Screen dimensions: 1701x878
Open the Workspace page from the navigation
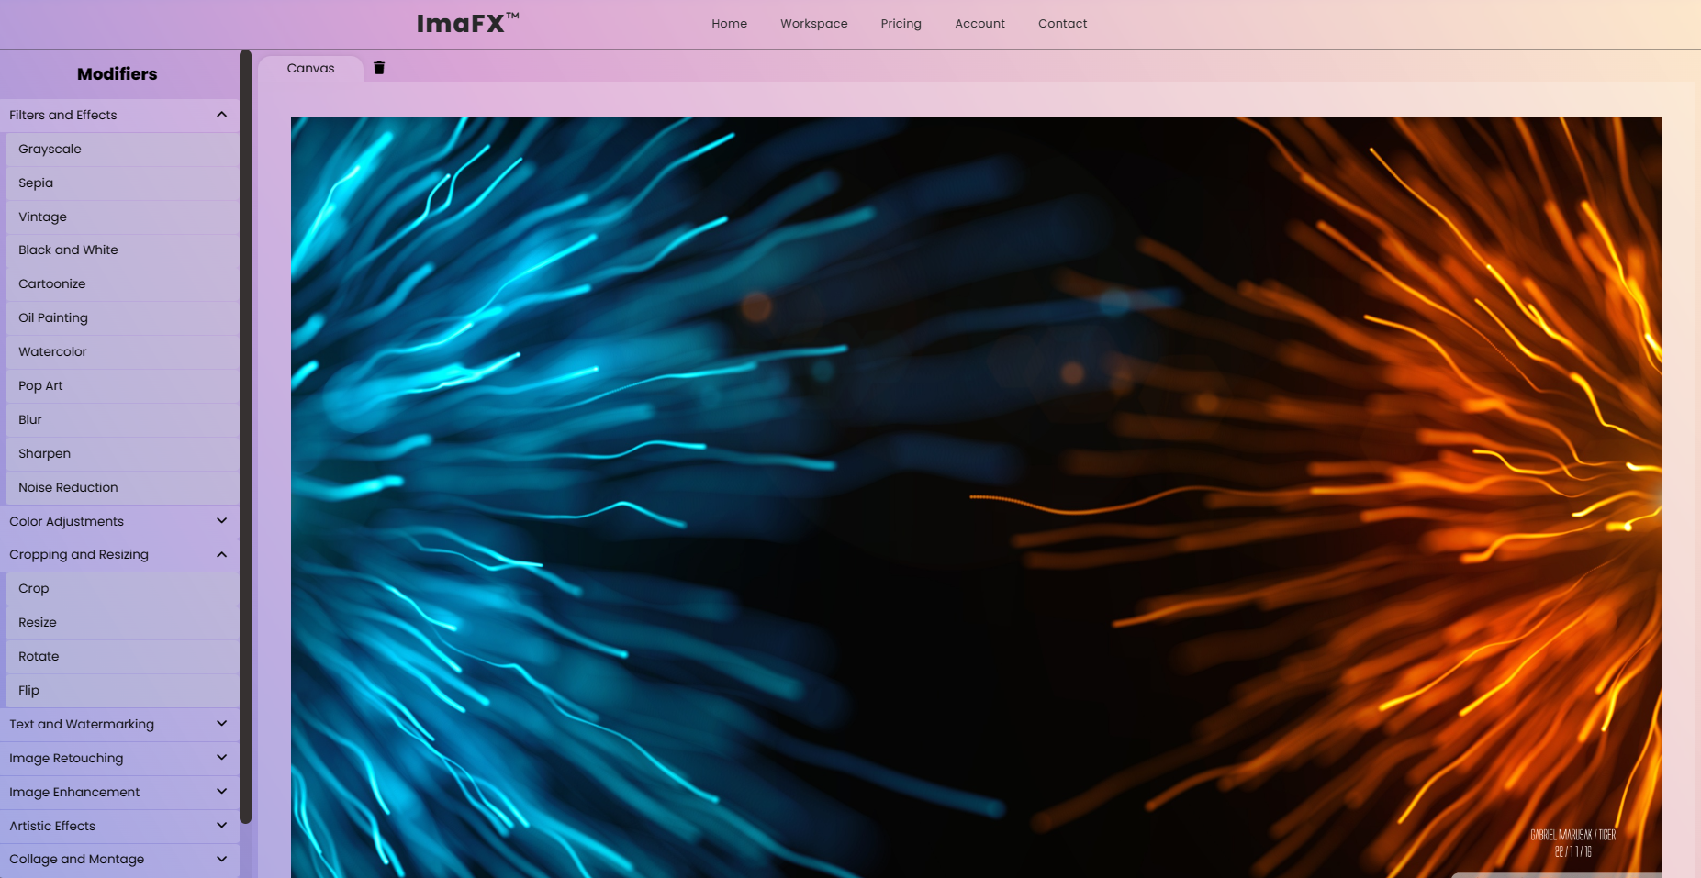tap(813, 23)
